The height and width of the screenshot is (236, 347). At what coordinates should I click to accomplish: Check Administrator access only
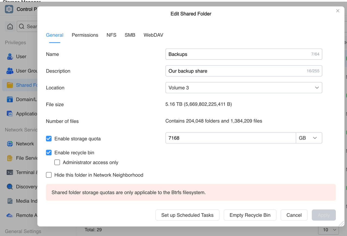(57, 162)
